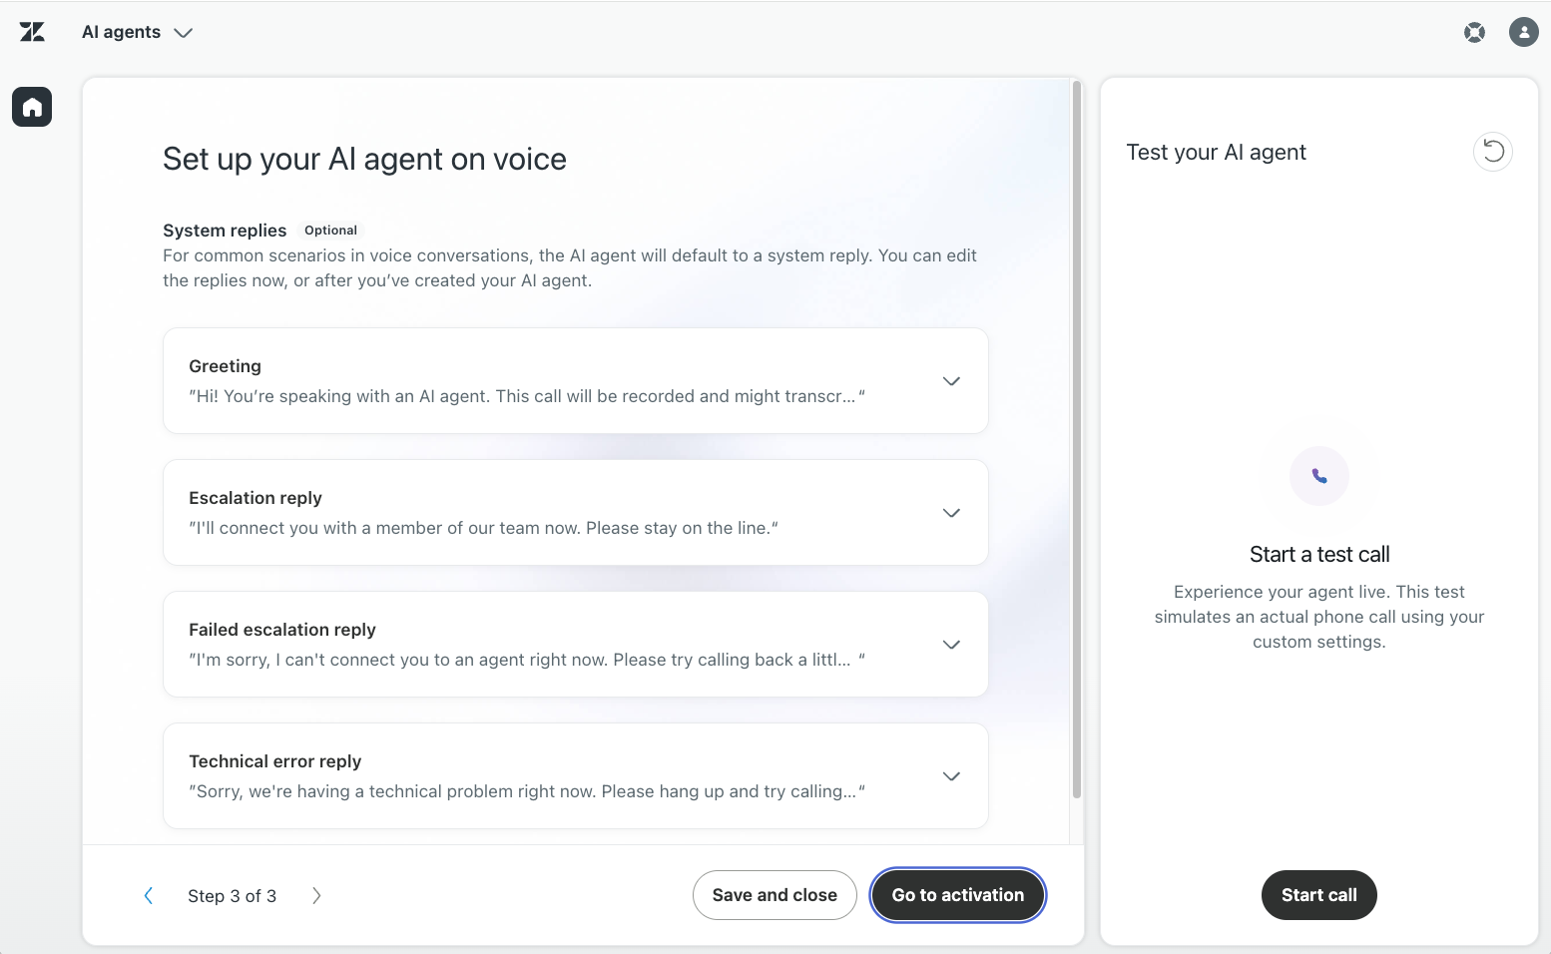
Task: Go to previous step arrow
Action: point(149,896)
